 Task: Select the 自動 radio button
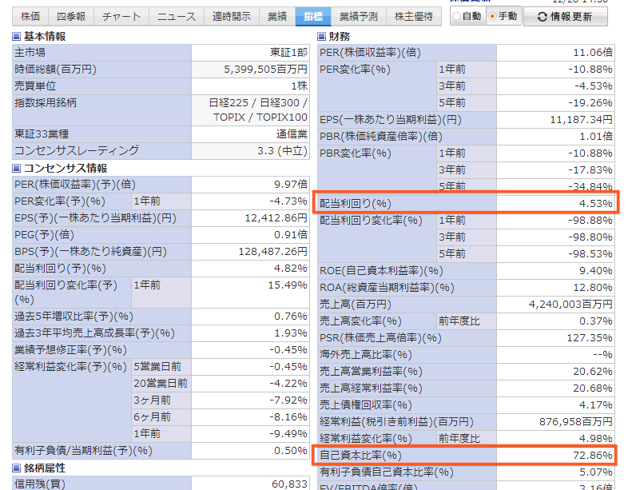pyautogui.click(x=456, y=16)
